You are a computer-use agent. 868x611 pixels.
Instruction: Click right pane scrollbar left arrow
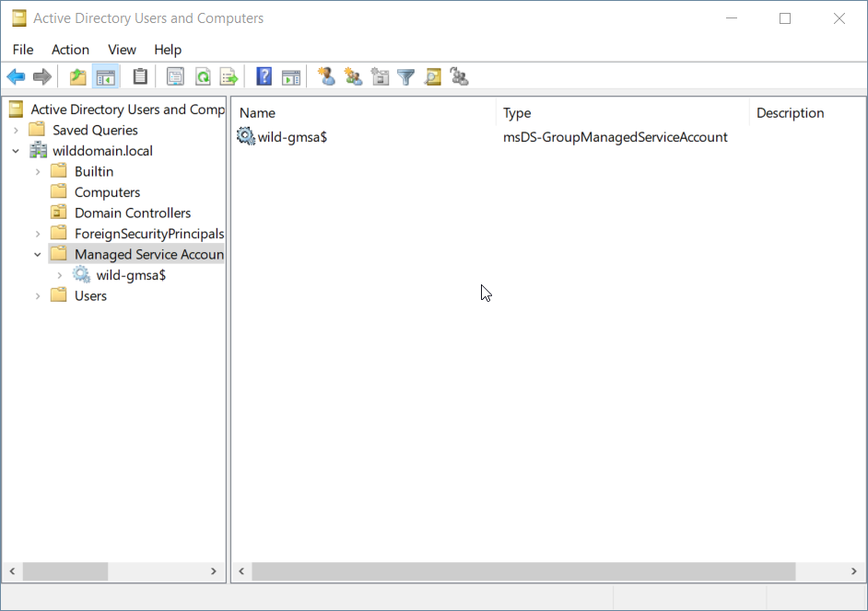pos(242,571)
